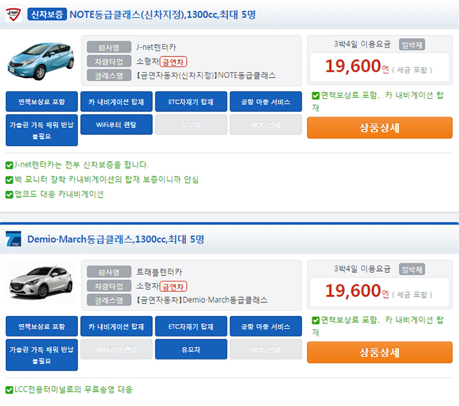459x406 pixels.
Task: Open the NOTE동급클래스 listing title link
Action: (167, 14)
